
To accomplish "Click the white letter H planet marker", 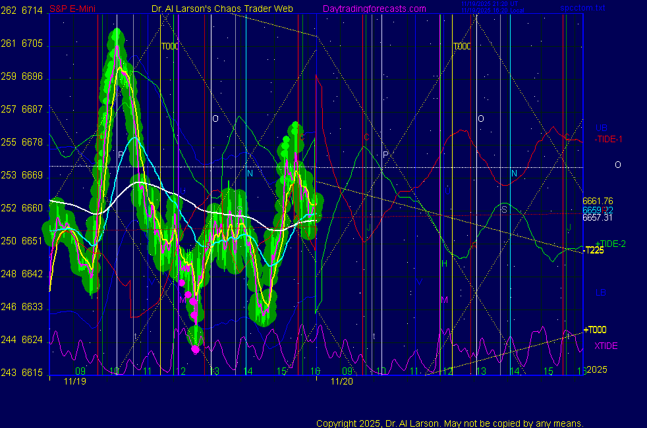I will 444,263.
